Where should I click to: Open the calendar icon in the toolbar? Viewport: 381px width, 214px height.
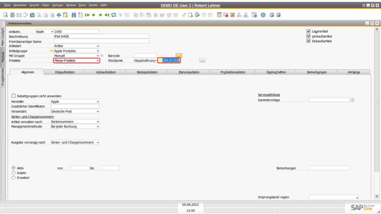pos(219,15)
